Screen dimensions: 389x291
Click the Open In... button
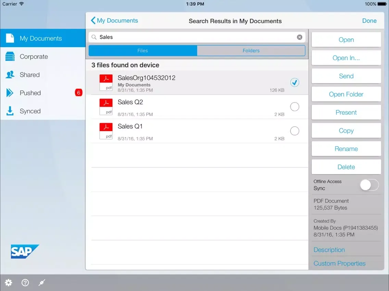pyautogui.click(x=346, y=58)
